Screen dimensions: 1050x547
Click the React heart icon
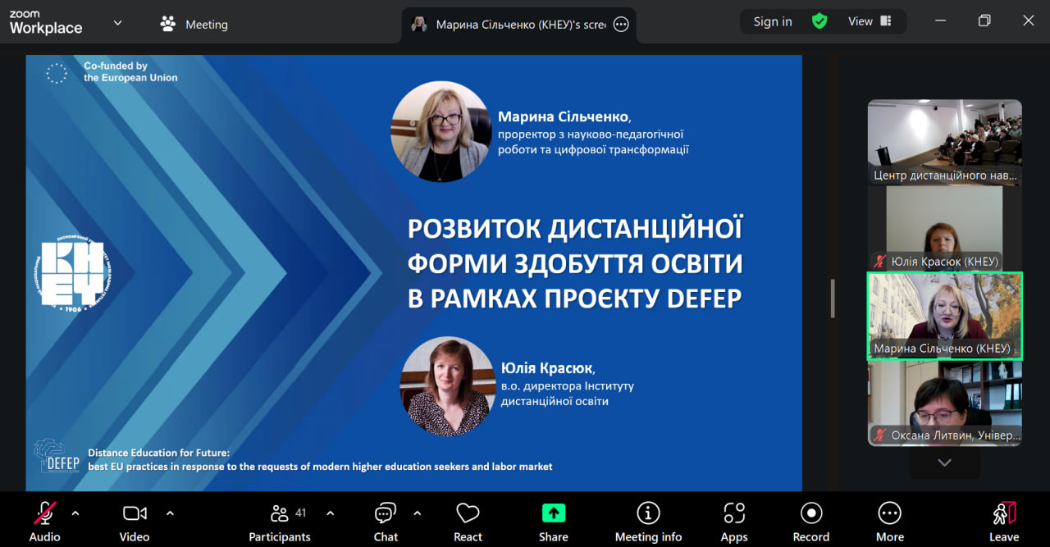[x=468, y=520]
